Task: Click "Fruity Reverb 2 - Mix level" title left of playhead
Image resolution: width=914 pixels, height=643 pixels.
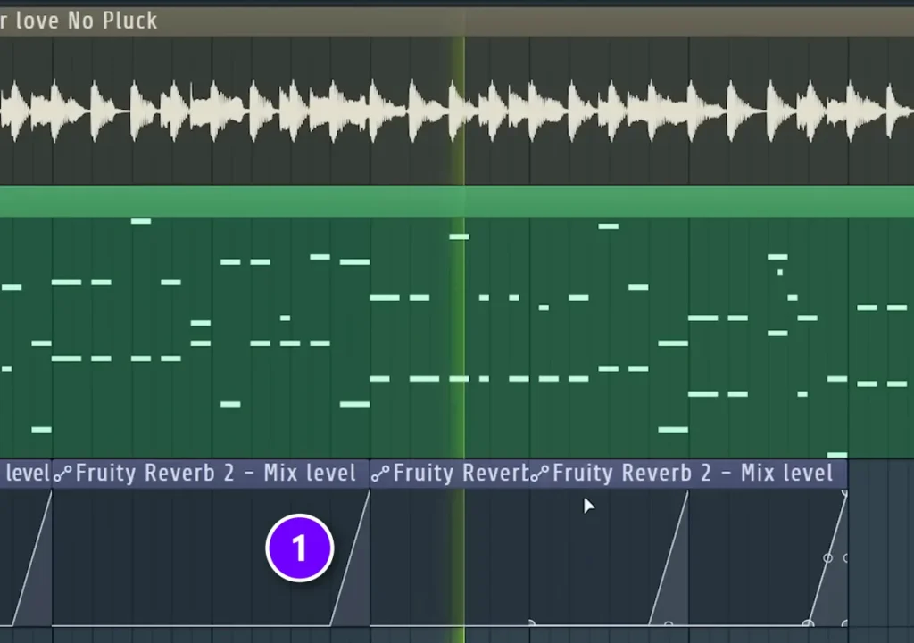Action: click(216, 473)
